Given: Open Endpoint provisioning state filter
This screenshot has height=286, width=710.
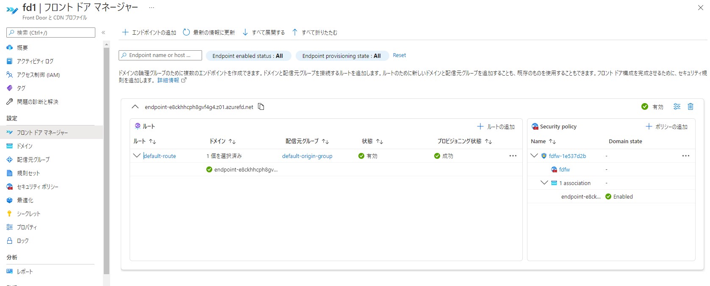Looking at the screenshot, I should [341, 56].
